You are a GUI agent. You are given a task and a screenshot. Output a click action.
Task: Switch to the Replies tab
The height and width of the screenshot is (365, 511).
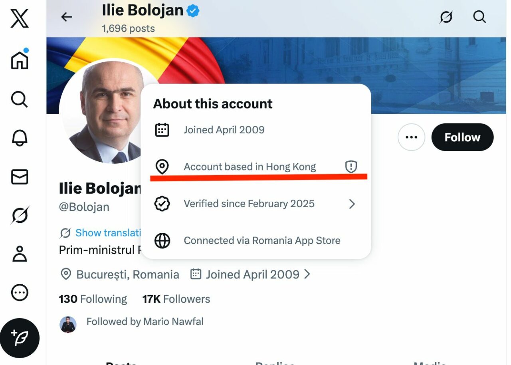(x=275, y=363)
